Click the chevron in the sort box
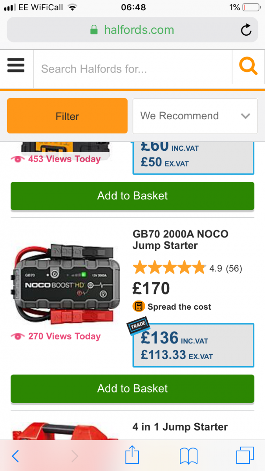This screenshot has width=265, height=471. coord(246,116)
